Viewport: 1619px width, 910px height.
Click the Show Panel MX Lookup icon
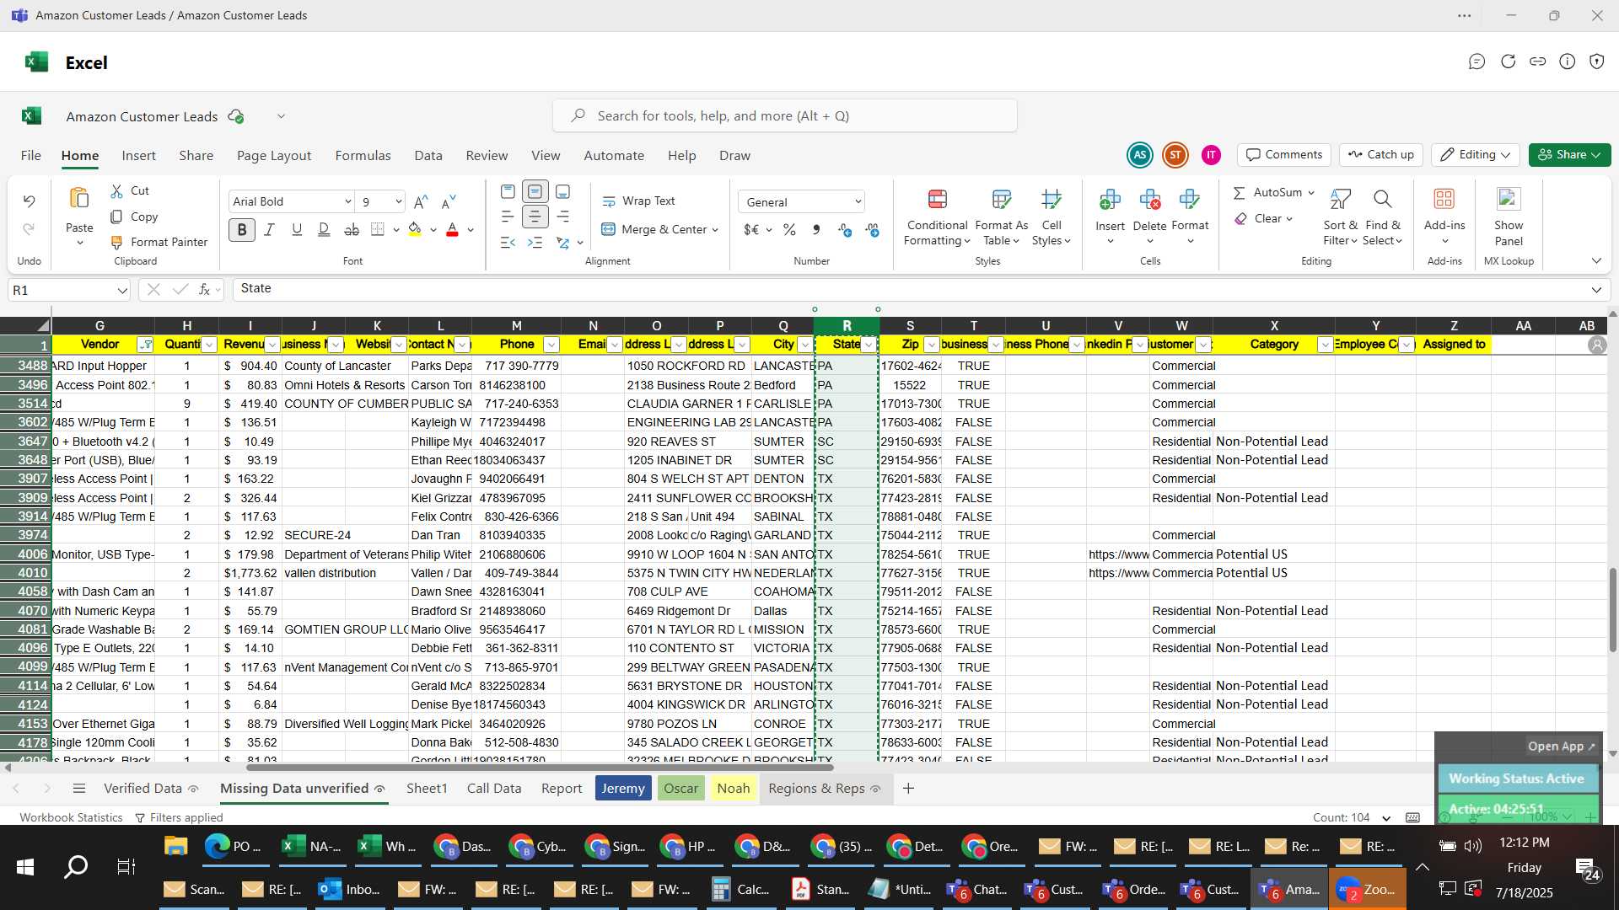point(1509,200)
